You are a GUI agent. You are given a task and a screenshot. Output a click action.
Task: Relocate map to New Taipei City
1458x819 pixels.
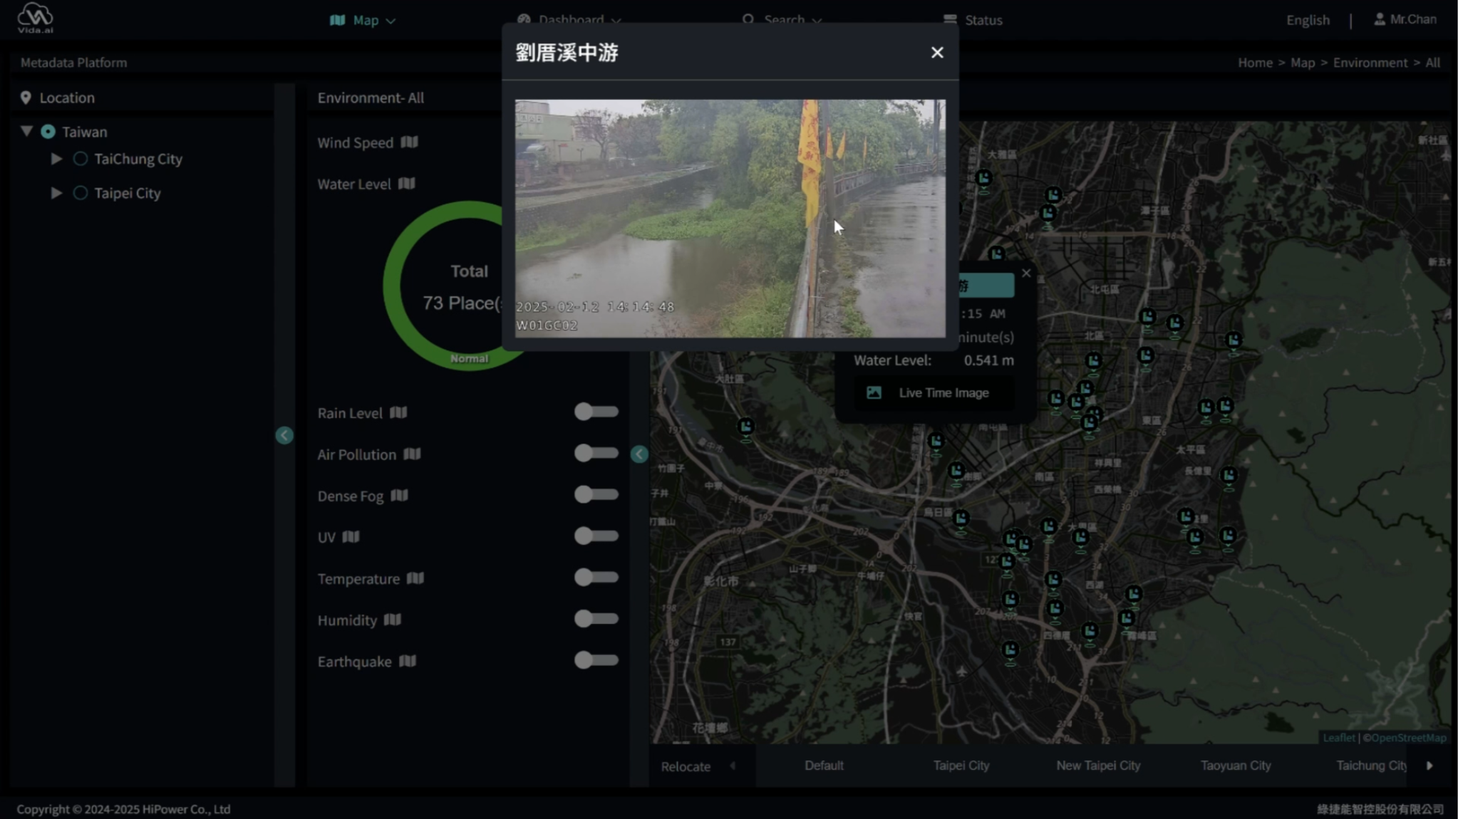(x=1098, y=766)
